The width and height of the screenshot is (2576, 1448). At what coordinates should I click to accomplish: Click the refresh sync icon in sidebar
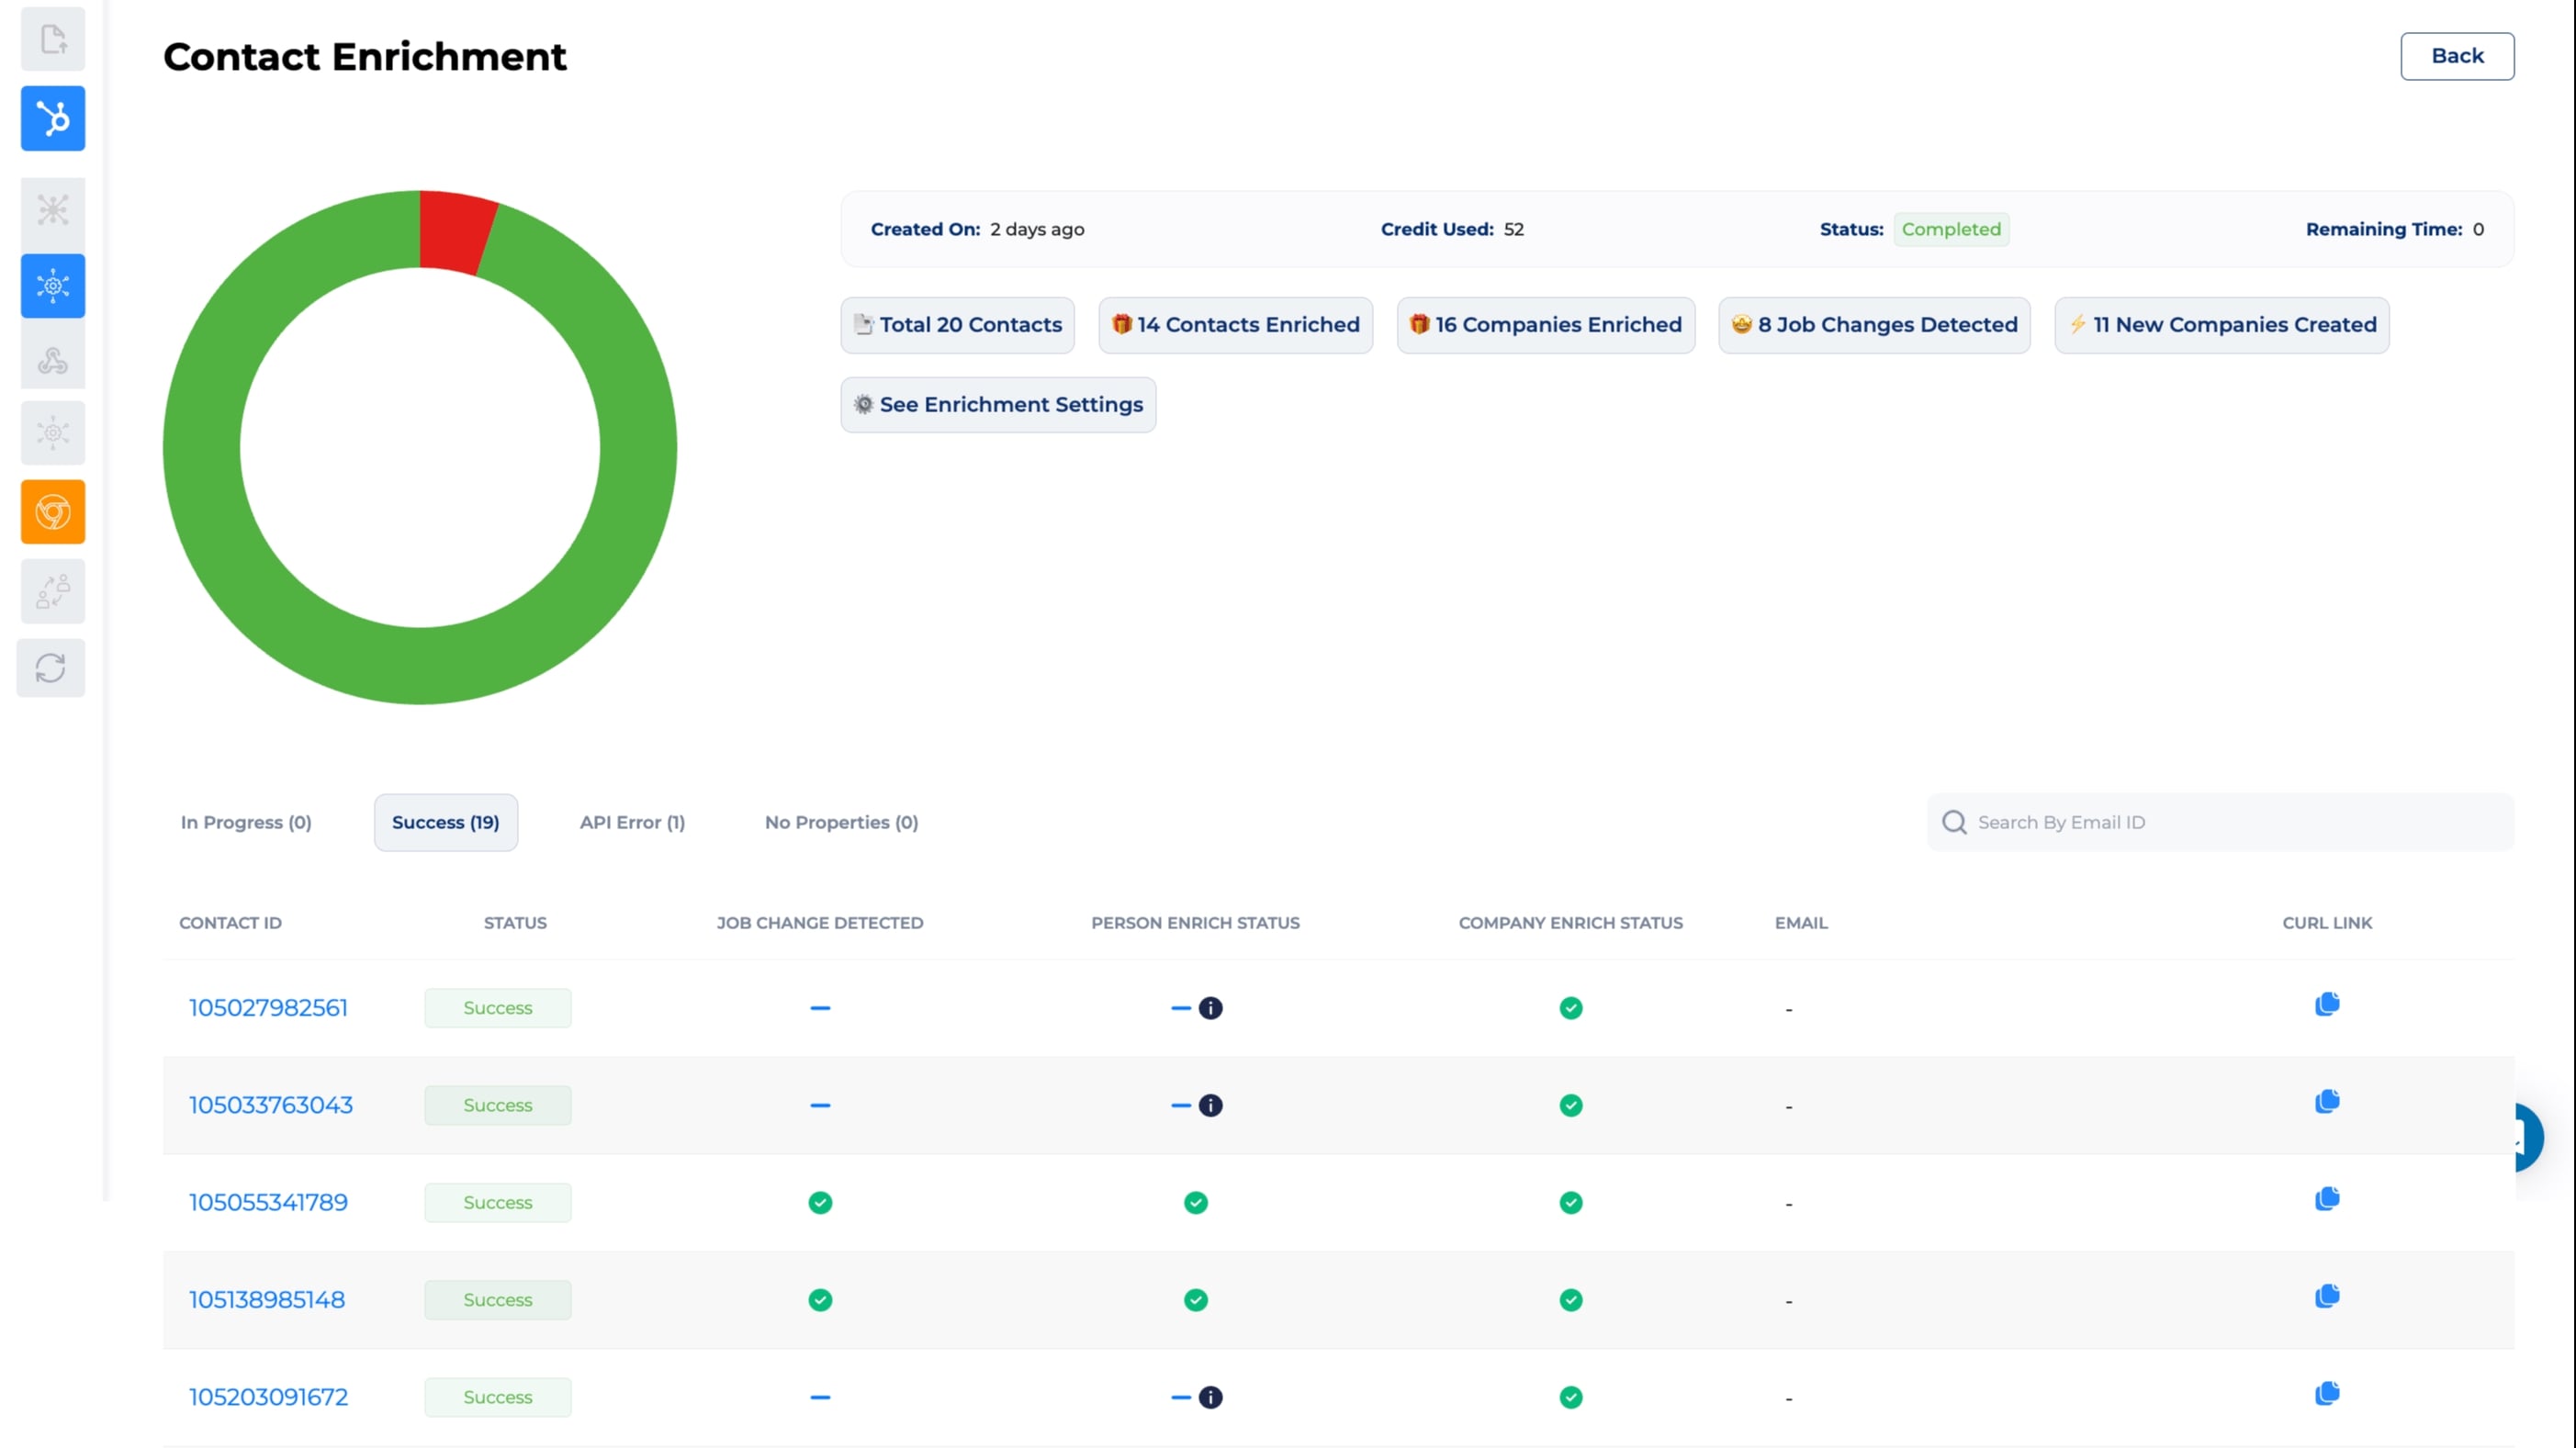(x=51, y=668)
